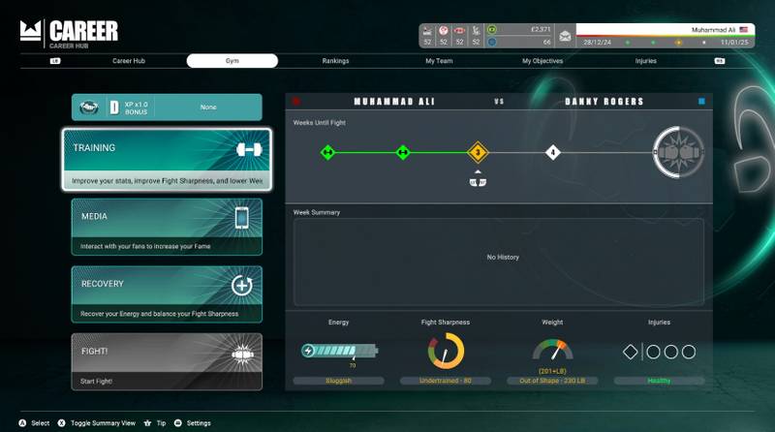The width and height of the screenshot is (775, 432).
Task: Choose the Recovery card
Action: pyautogui.click(x=167, y=294)
